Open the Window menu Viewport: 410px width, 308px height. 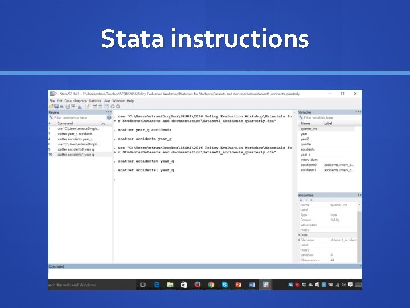(118, 101)
